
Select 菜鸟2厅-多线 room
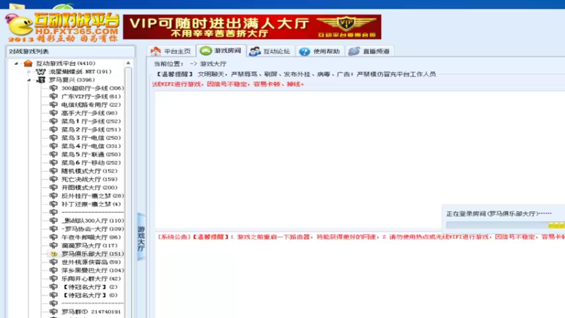click(91, 129)
